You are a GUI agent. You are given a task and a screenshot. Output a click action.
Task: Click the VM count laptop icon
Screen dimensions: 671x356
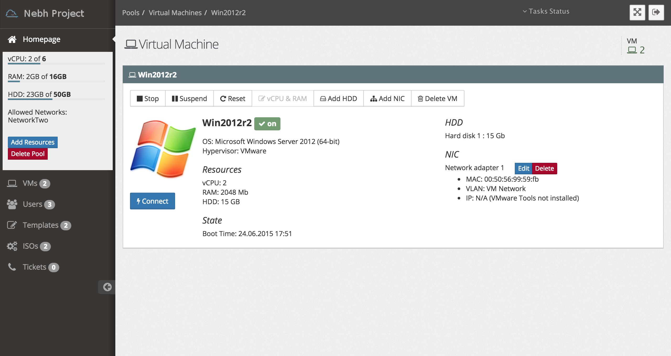tap(632, 50)
